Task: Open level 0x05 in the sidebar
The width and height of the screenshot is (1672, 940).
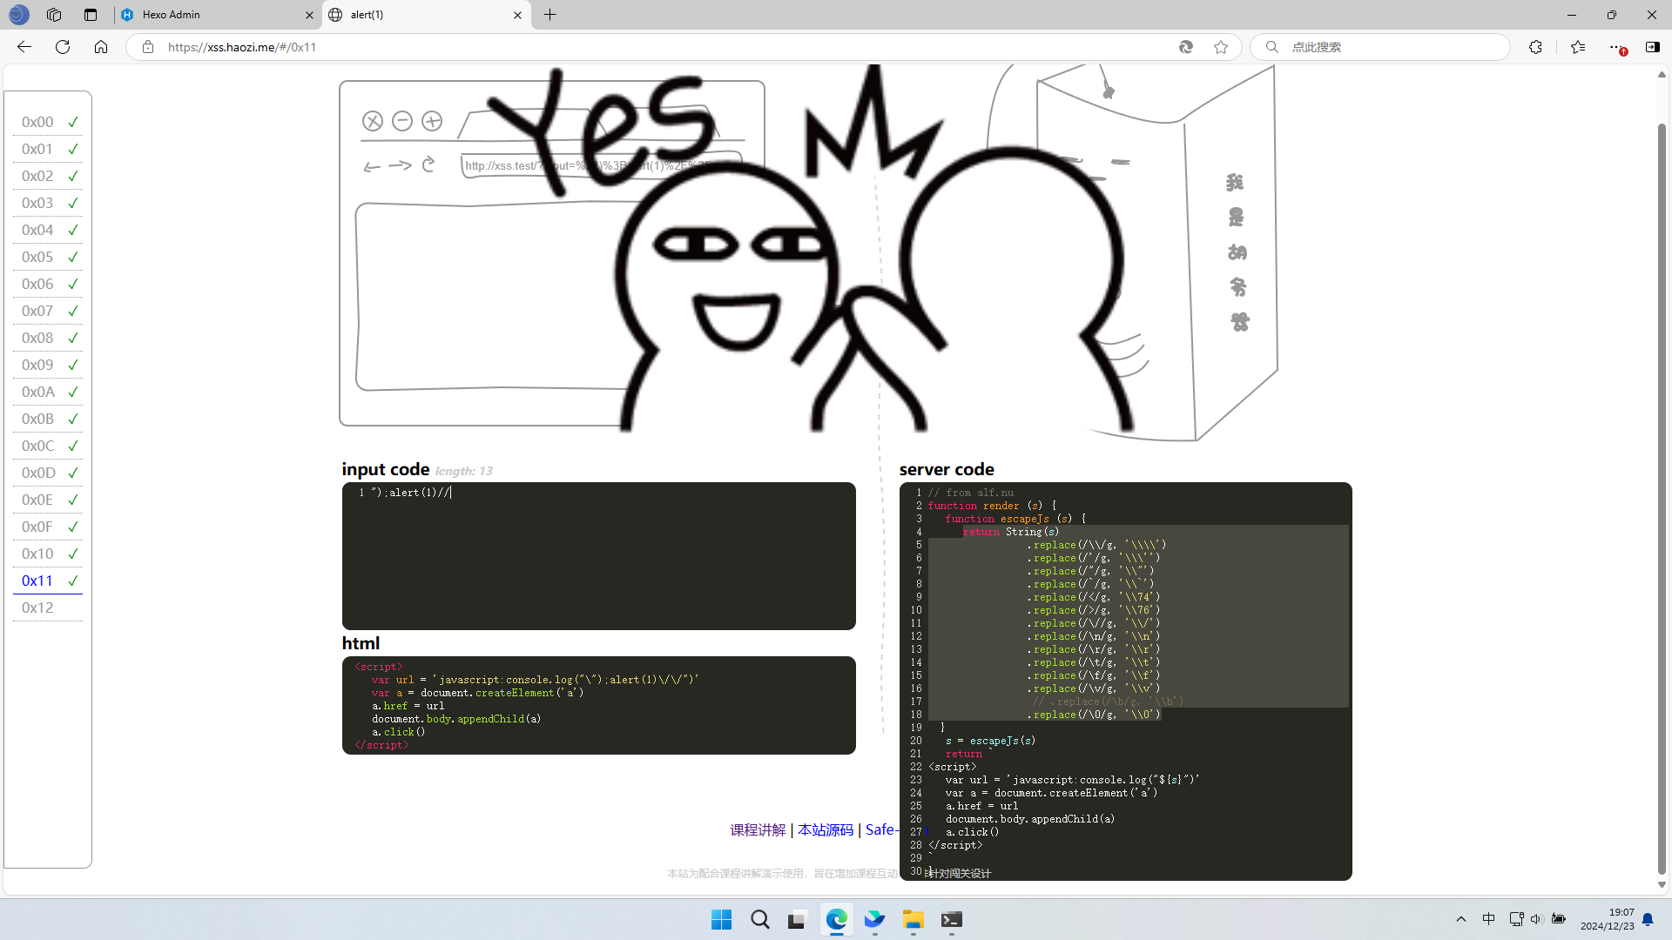Action: (48, 257)
